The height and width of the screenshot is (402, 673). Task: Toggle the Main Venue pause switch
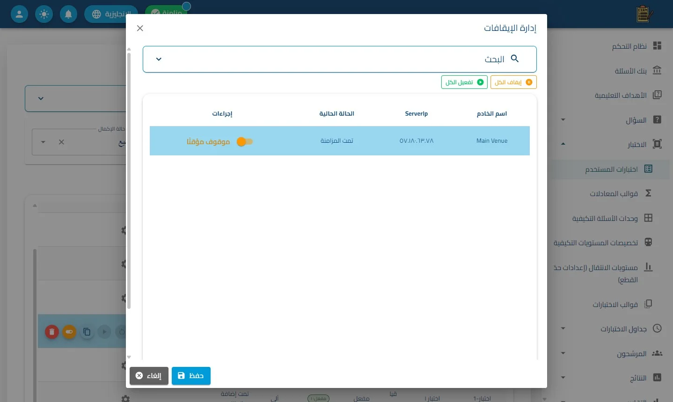(x=244, y=141)
